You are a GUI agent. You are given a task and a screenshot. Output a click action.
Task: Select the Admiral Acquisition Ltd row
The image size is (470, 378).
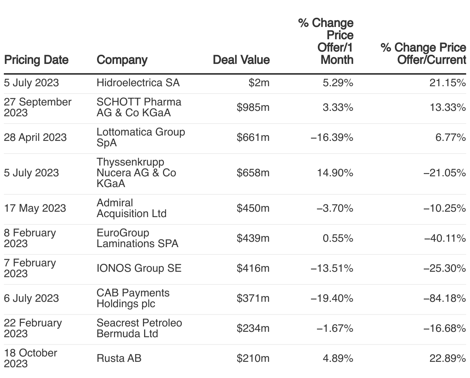(x=131, y=208)
